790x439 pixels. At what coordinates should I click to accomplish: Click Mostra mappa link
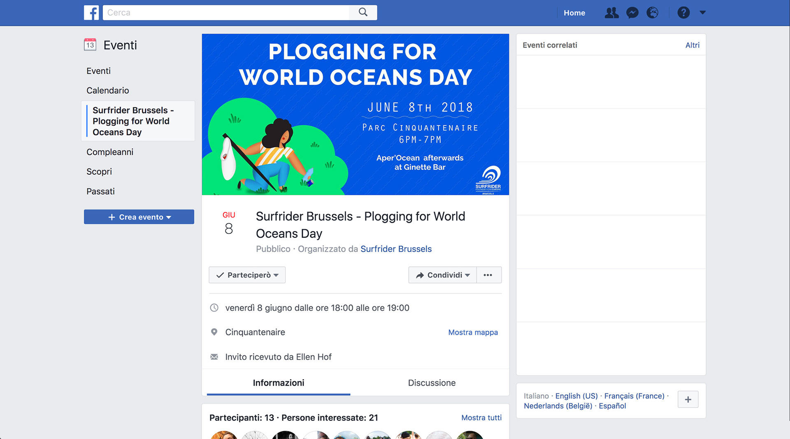point(473,332)
